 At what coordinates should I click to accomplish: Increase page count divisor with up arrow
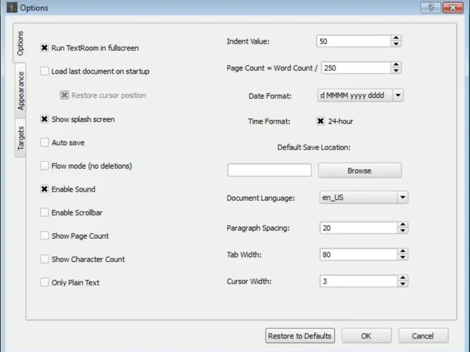396,65
